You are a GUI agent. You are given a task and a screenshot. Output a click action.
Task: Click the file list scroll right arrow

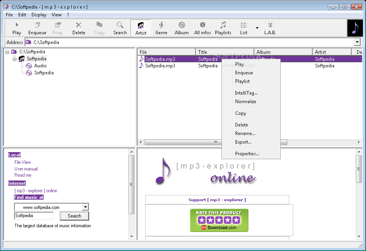[x=359, y=142]
